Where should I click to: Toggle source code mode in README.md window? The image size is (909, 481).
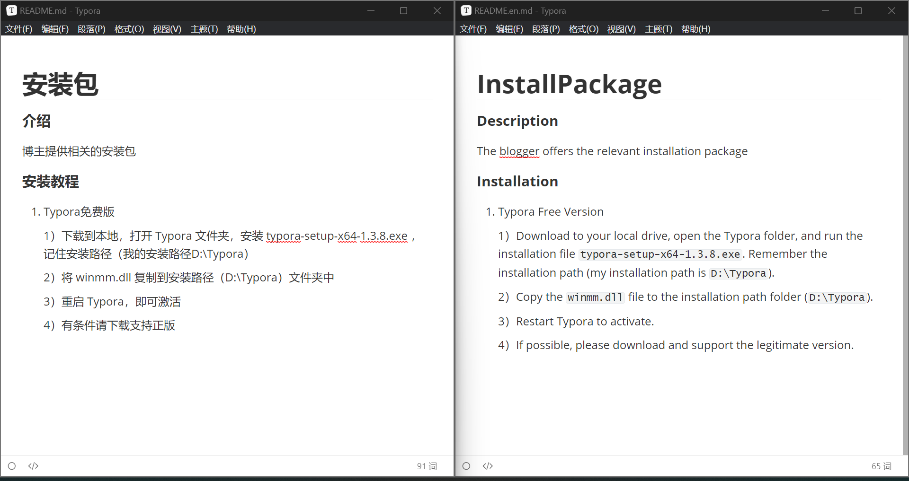pos(33,466)
